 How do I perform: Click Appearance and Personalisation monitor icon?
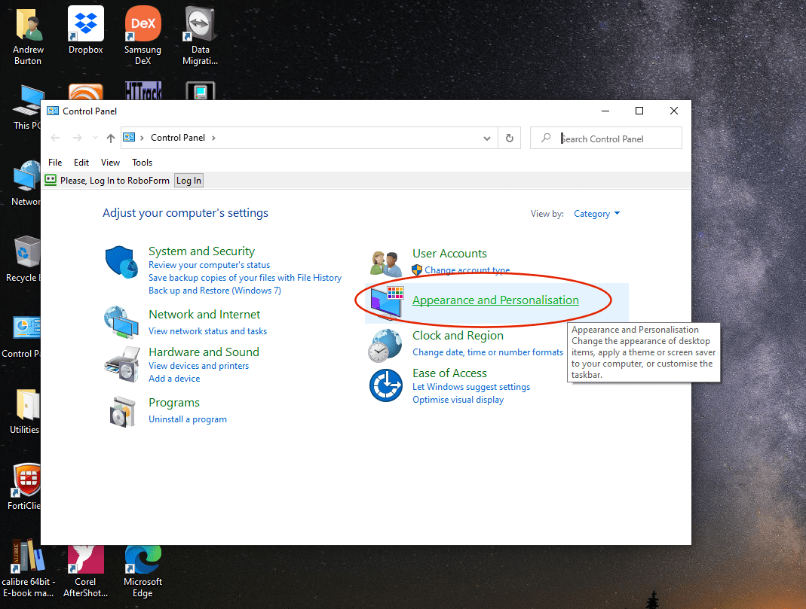point(387,302)
